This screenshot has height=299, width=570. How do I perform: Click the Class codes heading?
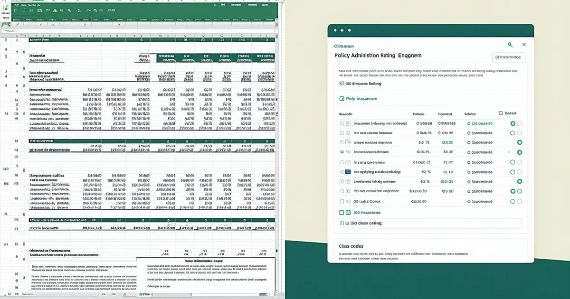(x=351, y=246)
